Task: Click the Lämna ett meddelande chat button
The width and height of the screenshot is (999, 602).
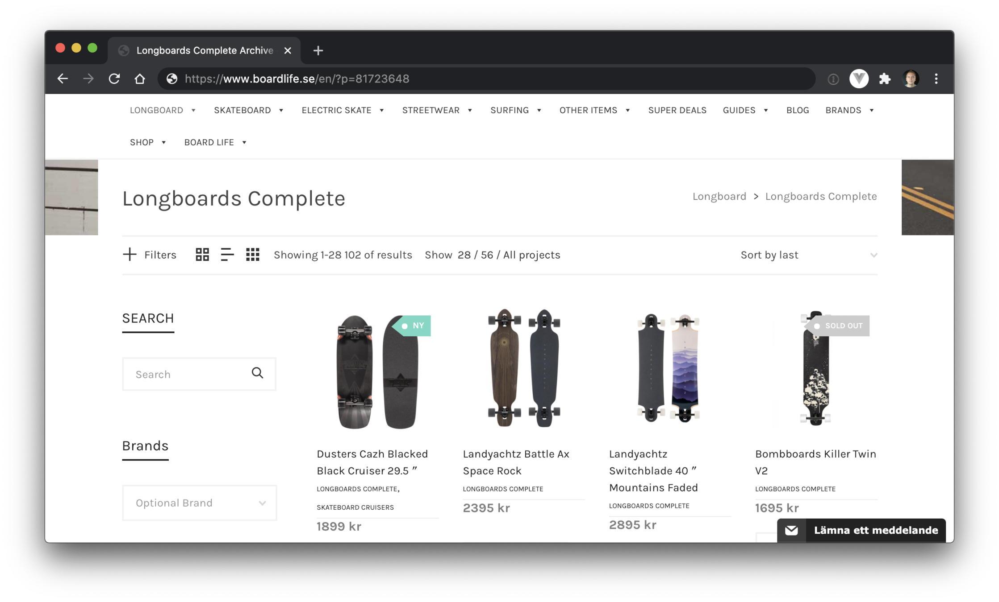Action: click(861, 530)
